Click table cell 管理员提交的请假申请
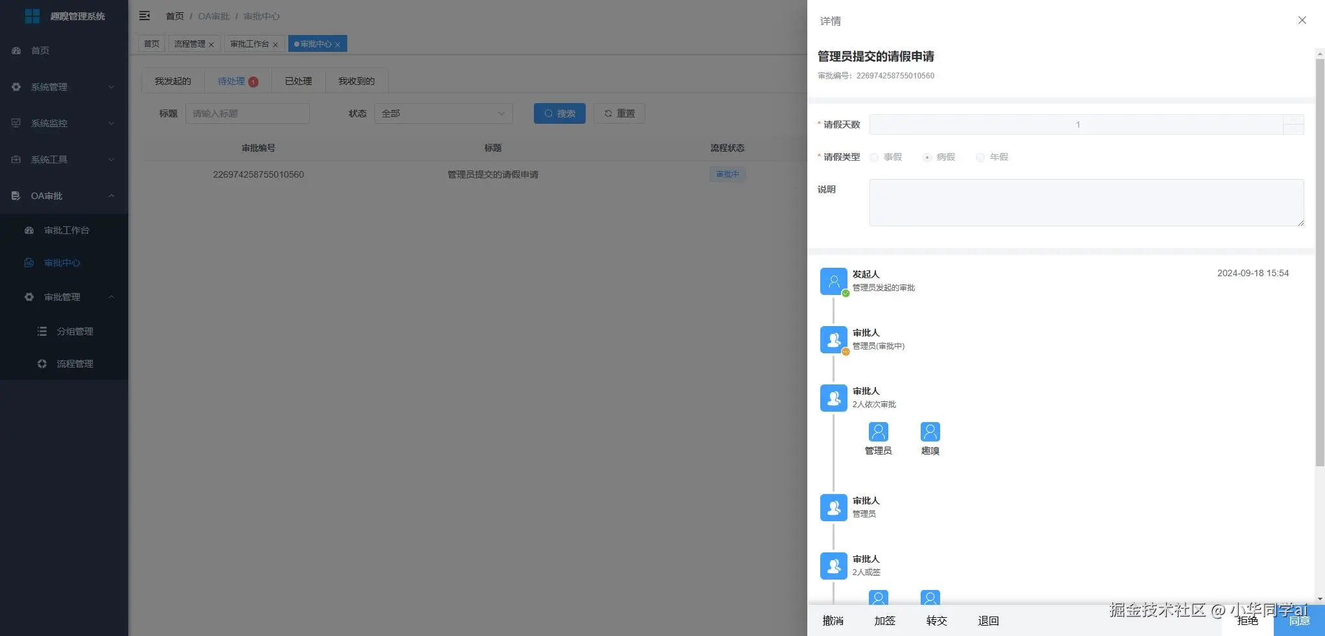 click(x=493, y=174)
